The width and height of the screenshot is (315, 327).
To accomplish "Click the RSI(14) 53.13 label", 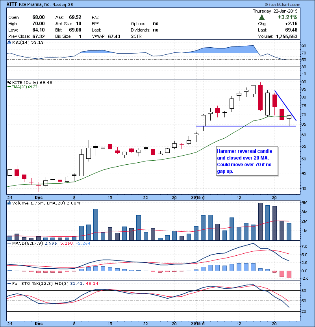I will click(x=28, y=42).
